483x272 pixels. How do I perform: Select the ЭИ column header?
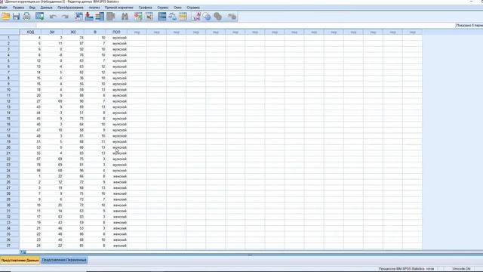point(52,32)
